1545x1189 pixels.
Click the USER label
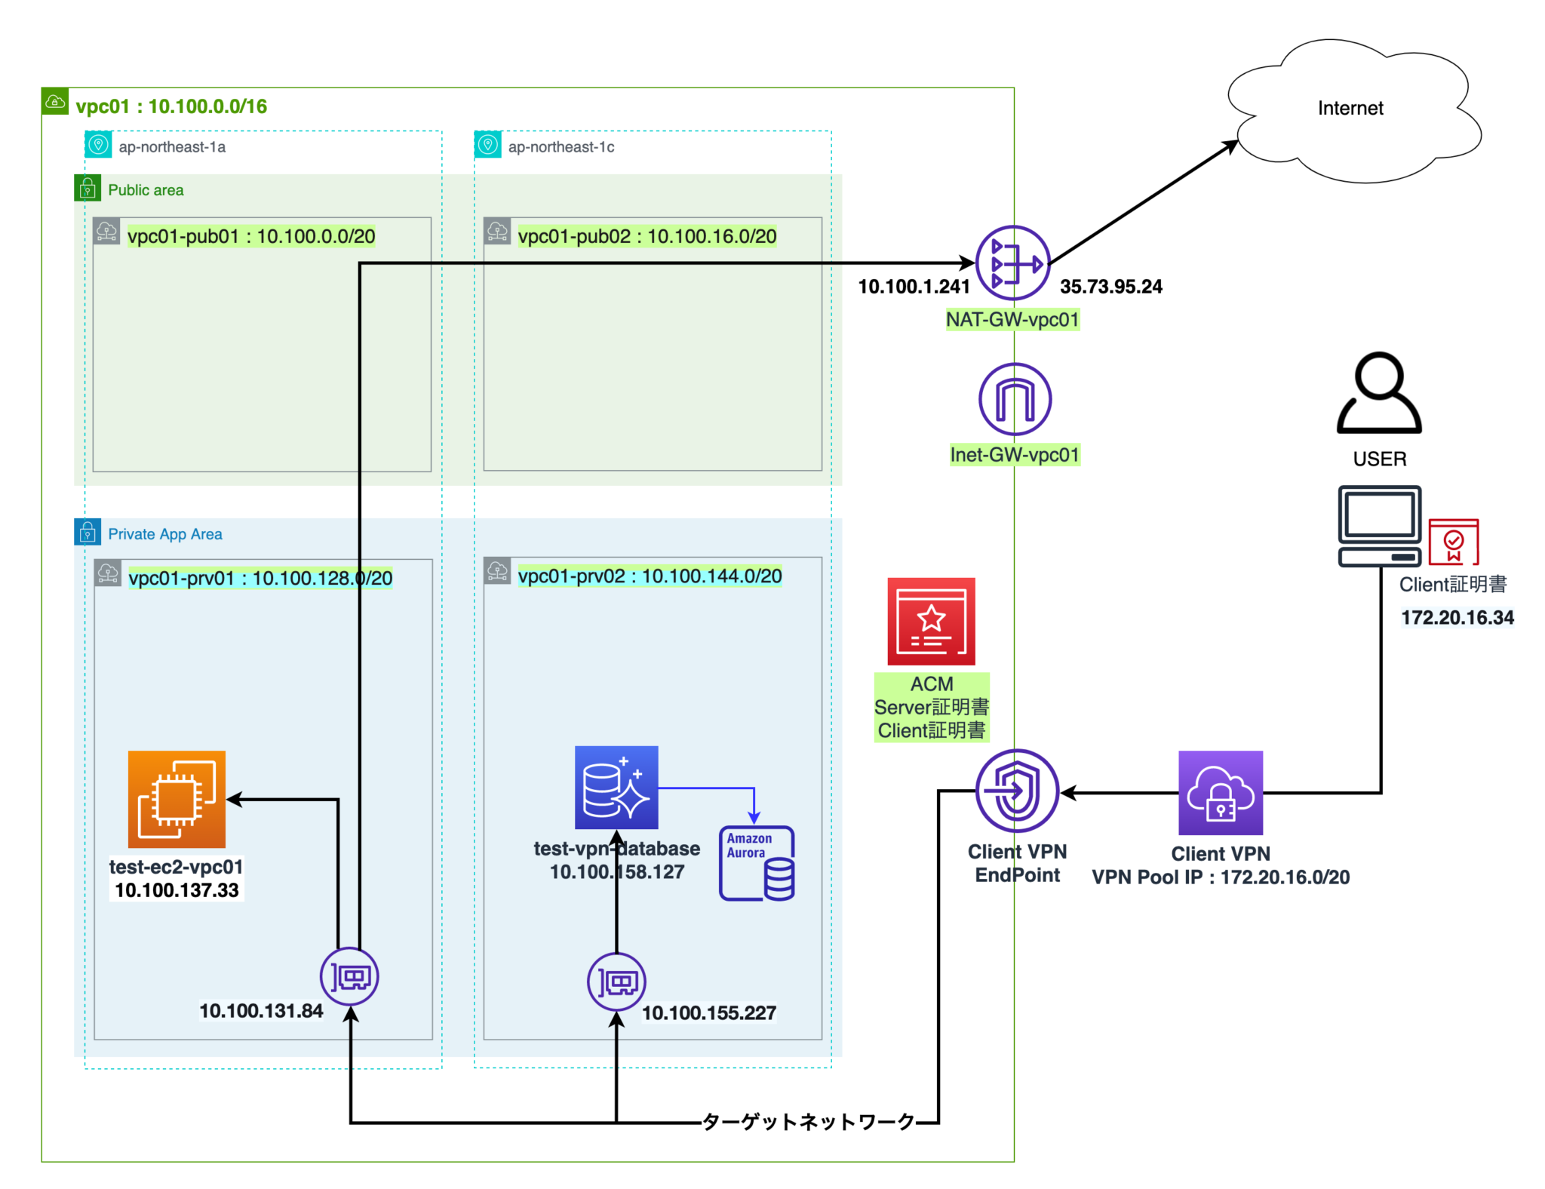(1380, 459)
